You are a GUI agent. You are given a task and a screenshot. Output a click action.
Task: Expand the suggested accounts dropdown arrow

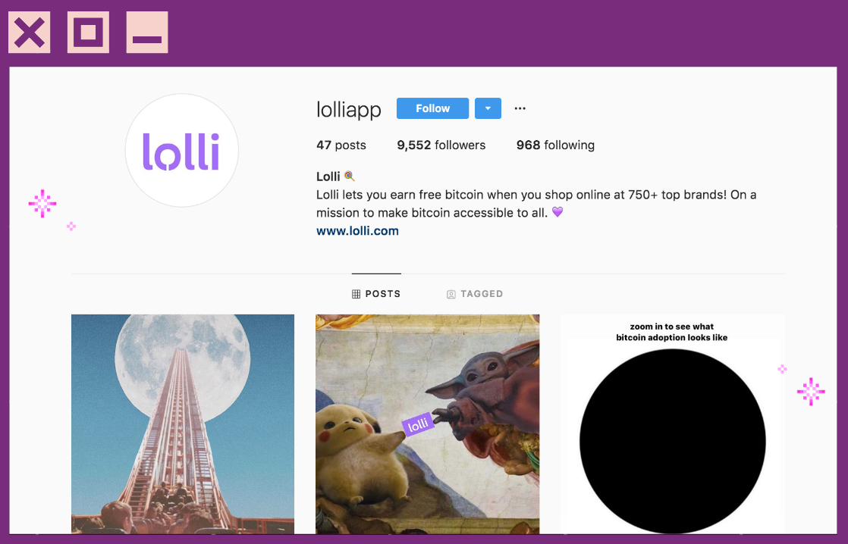coord(488,108)
